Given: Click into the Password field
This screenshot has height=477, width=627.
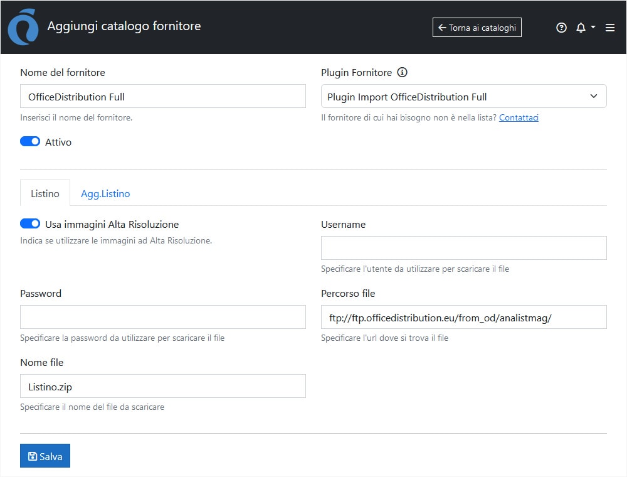Looking at the screenshot, I should pos(163,317).
